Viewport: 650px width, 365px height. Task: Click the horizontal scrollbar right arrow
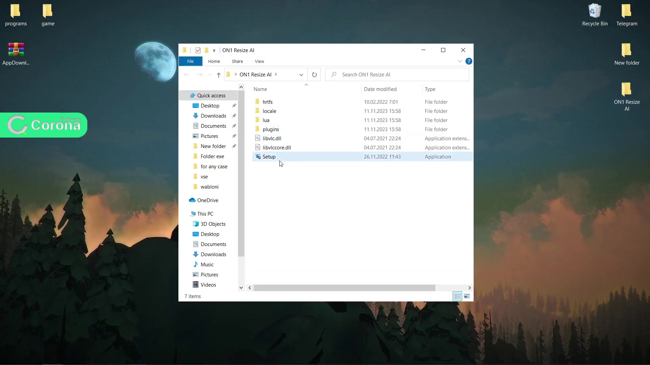470,288
